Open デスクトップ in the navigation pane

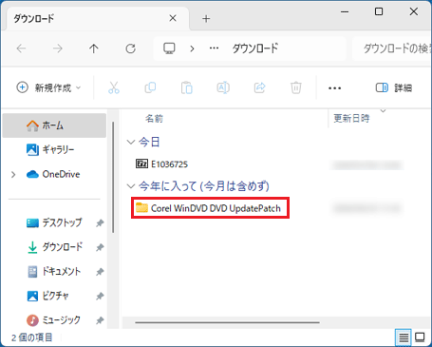[54, 222]
